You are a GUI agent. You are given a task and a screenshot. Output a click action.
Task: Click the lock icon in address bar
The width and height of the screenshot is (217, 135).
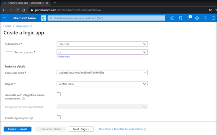32,10
